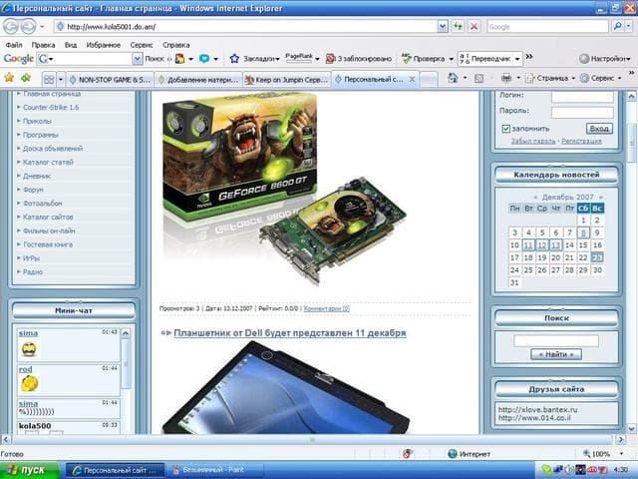The height and width of the screenshot is (479, 638).
Task: Select day 13 in the news calendar
Action: tap(556, 245)
